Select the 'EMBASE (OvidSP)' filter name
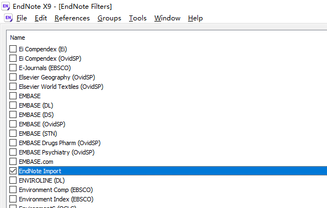 tap(42, 124)
